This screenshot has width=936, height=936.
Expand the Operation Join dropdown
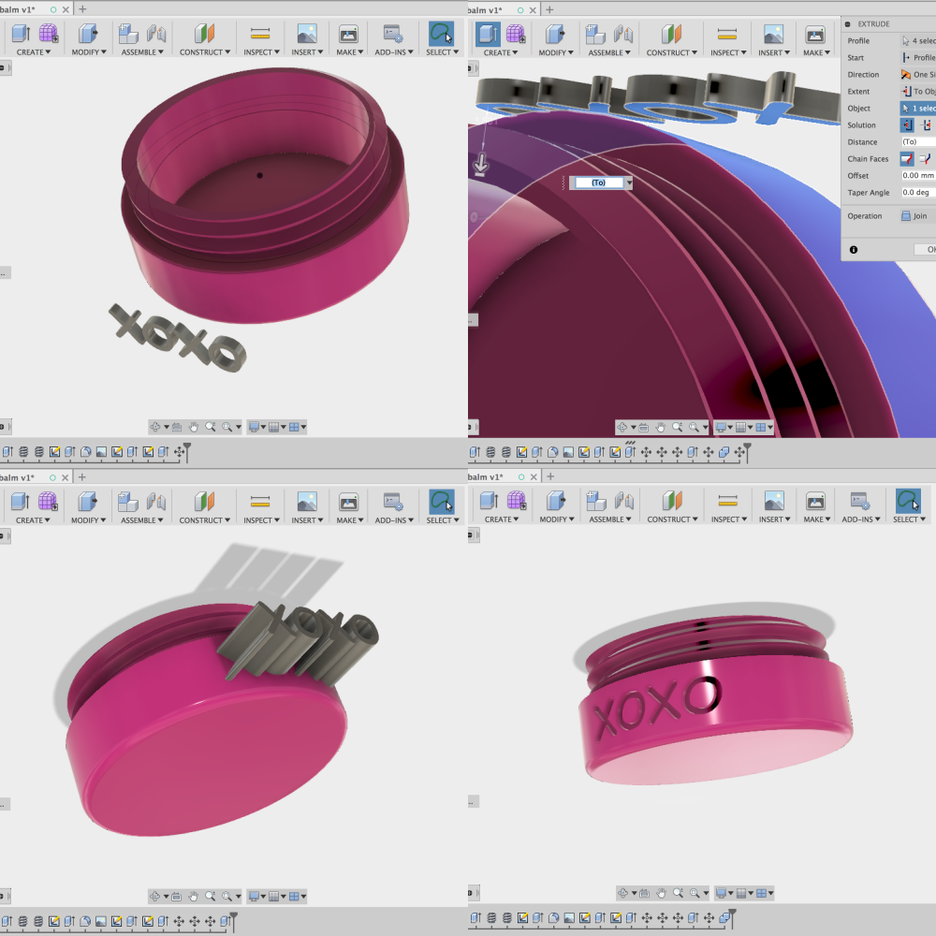point(917,216)
